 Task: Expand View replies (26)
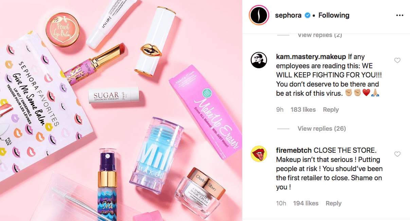322,128
